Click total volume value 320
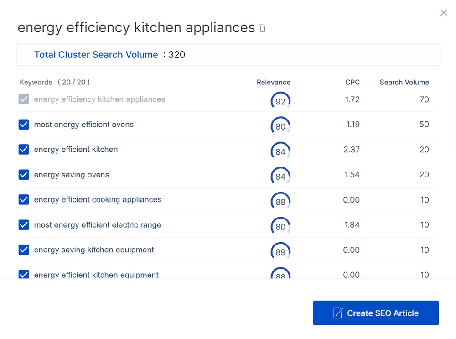456x339 pixels. click(177, 55)
